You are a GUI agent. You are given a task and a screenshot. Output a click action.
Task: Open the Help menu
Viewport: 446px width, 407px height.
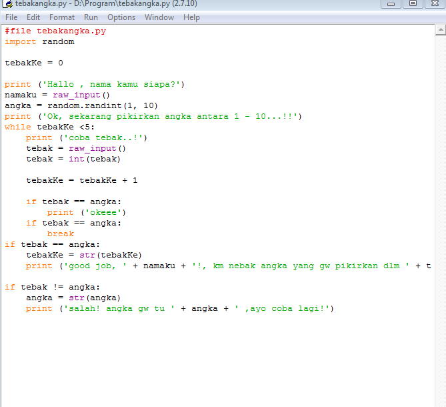pos(191,17)
